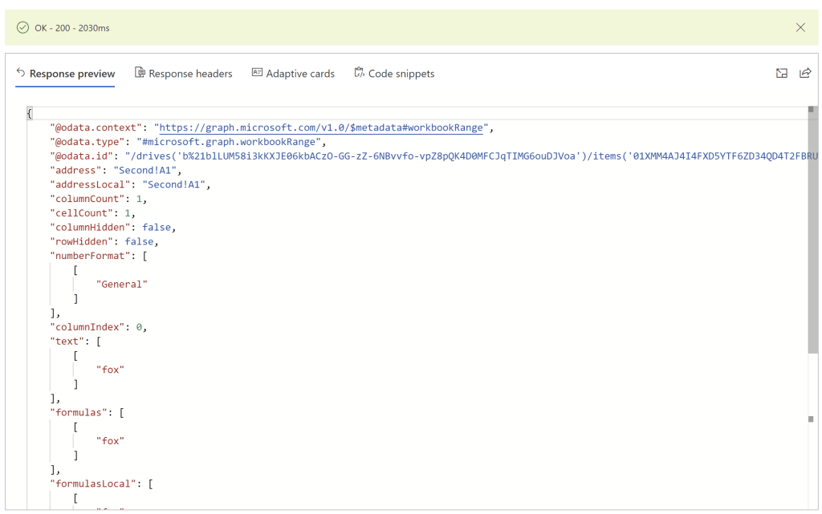Expand the response pane with the expand icon

(x=781, y=73)
